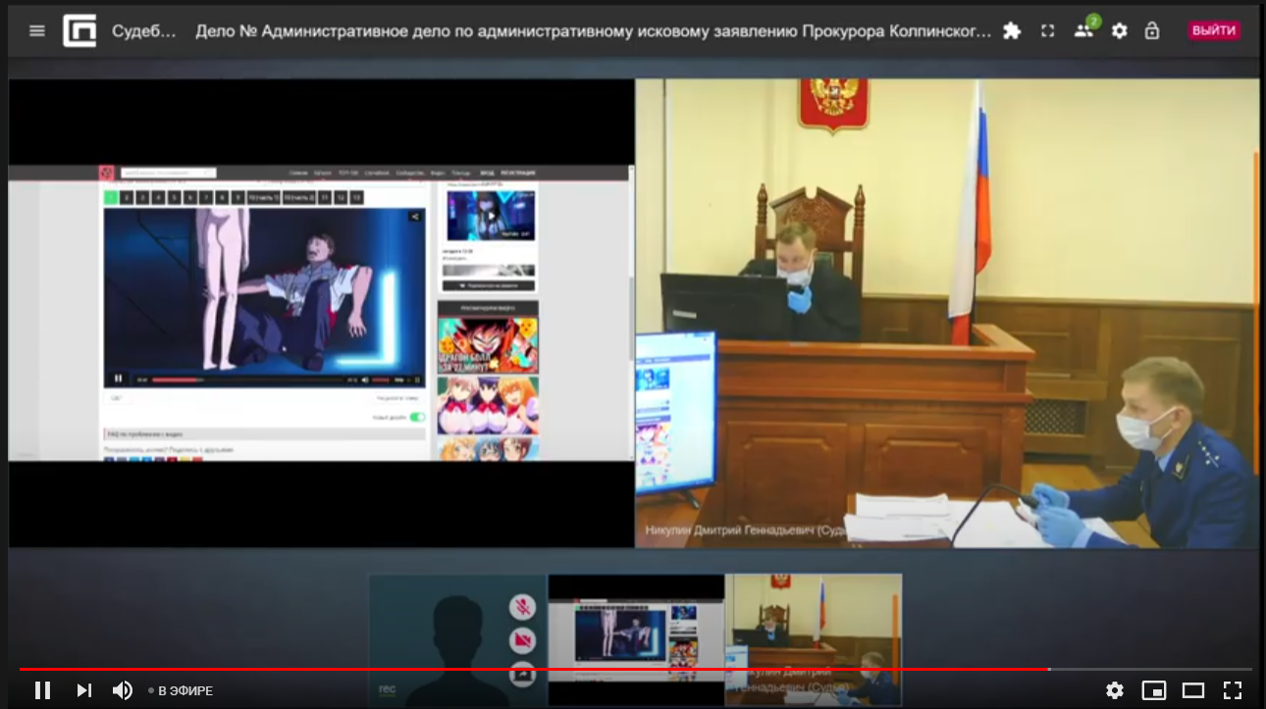The image size is (1266, 709).
Task: Enable YouTube theater mode
Action: pos(1193,690)
